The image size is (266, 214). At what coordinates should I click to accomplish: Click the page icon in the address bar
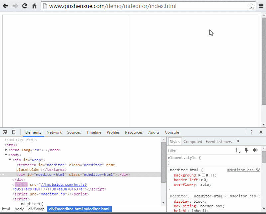click(45, 6)
